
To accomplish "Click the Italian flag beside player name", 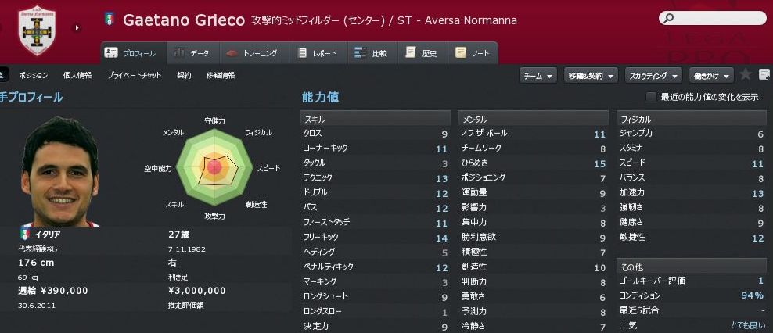I will pyautogui.click(x=110, y=20).
